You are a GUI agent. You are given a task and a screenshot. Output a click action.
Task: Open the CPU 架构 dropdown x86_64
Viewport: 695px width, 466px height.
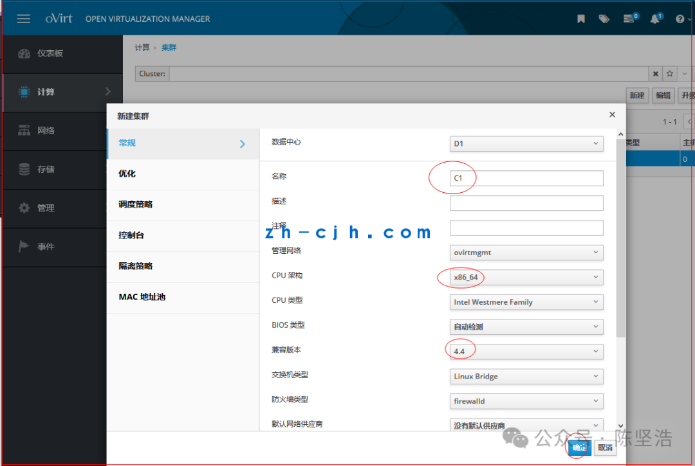(526, 277)
